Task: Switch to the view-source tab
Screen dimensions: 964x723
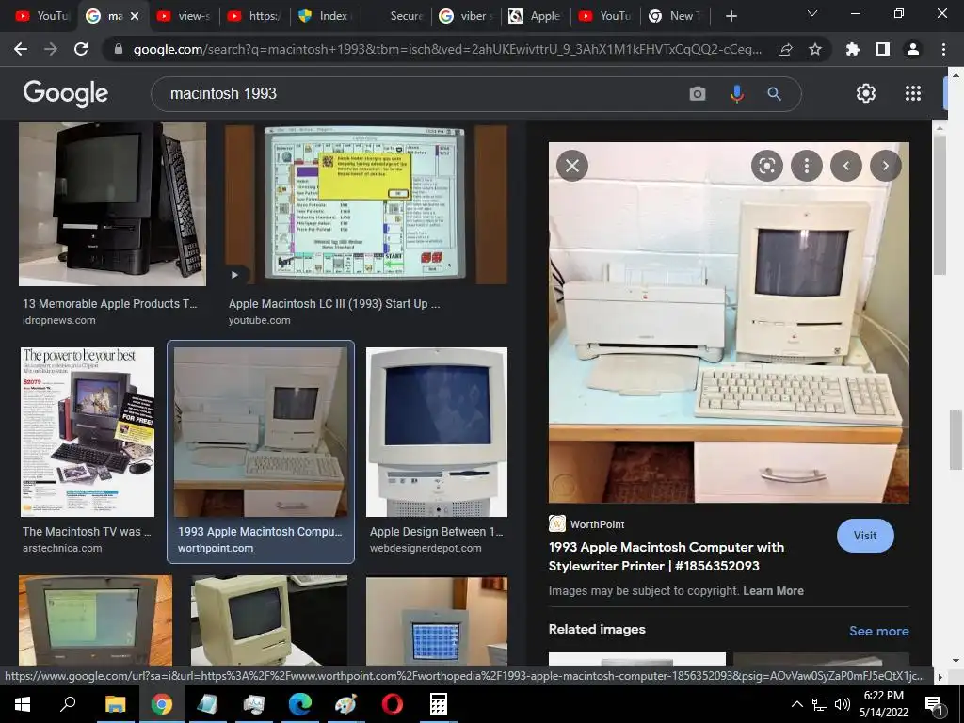Action: (184, 16)
